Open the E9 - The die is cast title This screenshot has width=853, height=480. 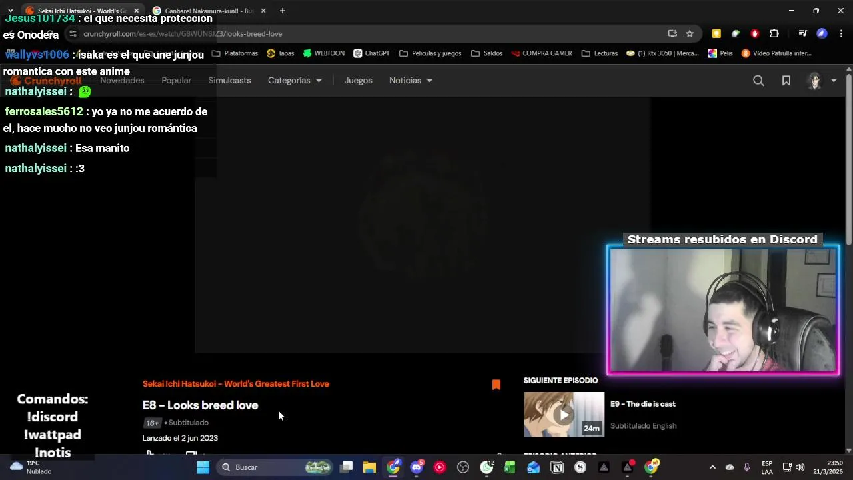click(x=642, y=404)
